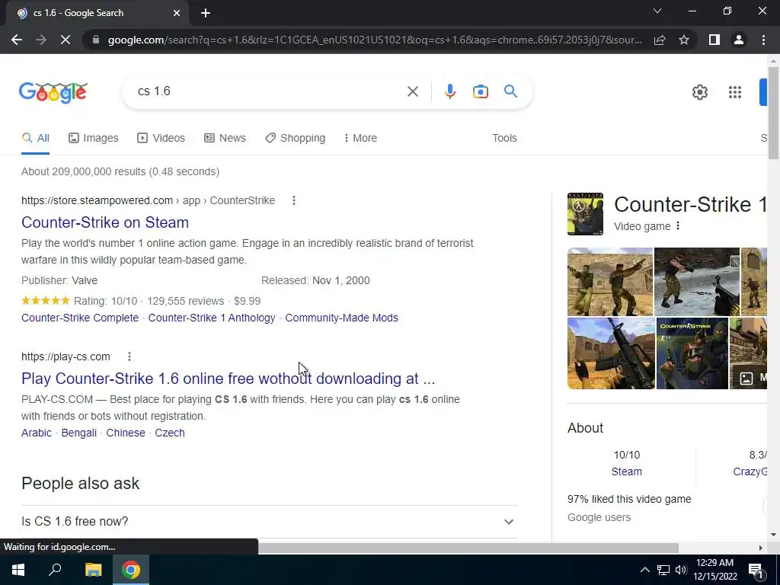Open the Counter-Strike box art thumbnail
Viewport: 780px width, 585px height.
585,214
